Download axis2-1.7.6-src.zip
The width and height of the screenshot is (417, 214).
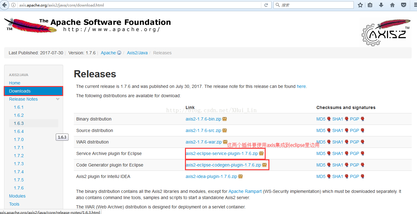pyautogui.click(x=203, y=130)
